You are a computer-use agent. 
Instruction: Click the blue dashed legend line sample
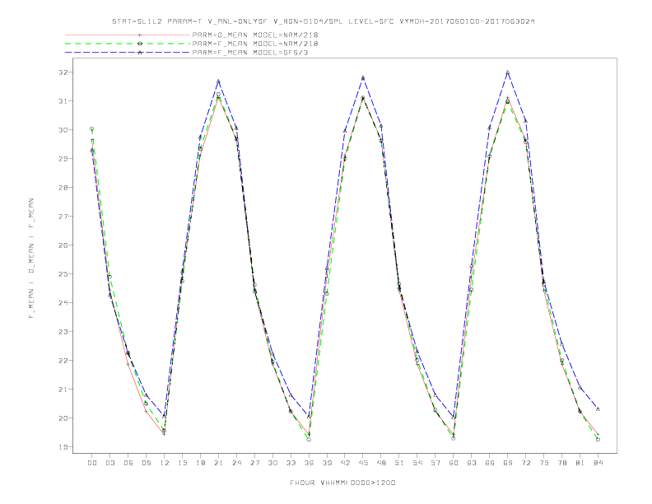[x=128, y=53]
